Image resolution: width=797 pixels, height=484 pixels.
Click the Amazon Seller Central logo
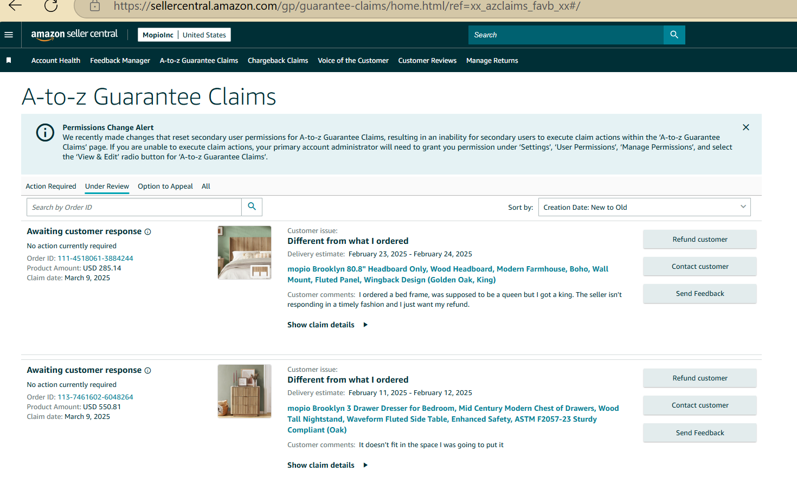pos(74,35)
